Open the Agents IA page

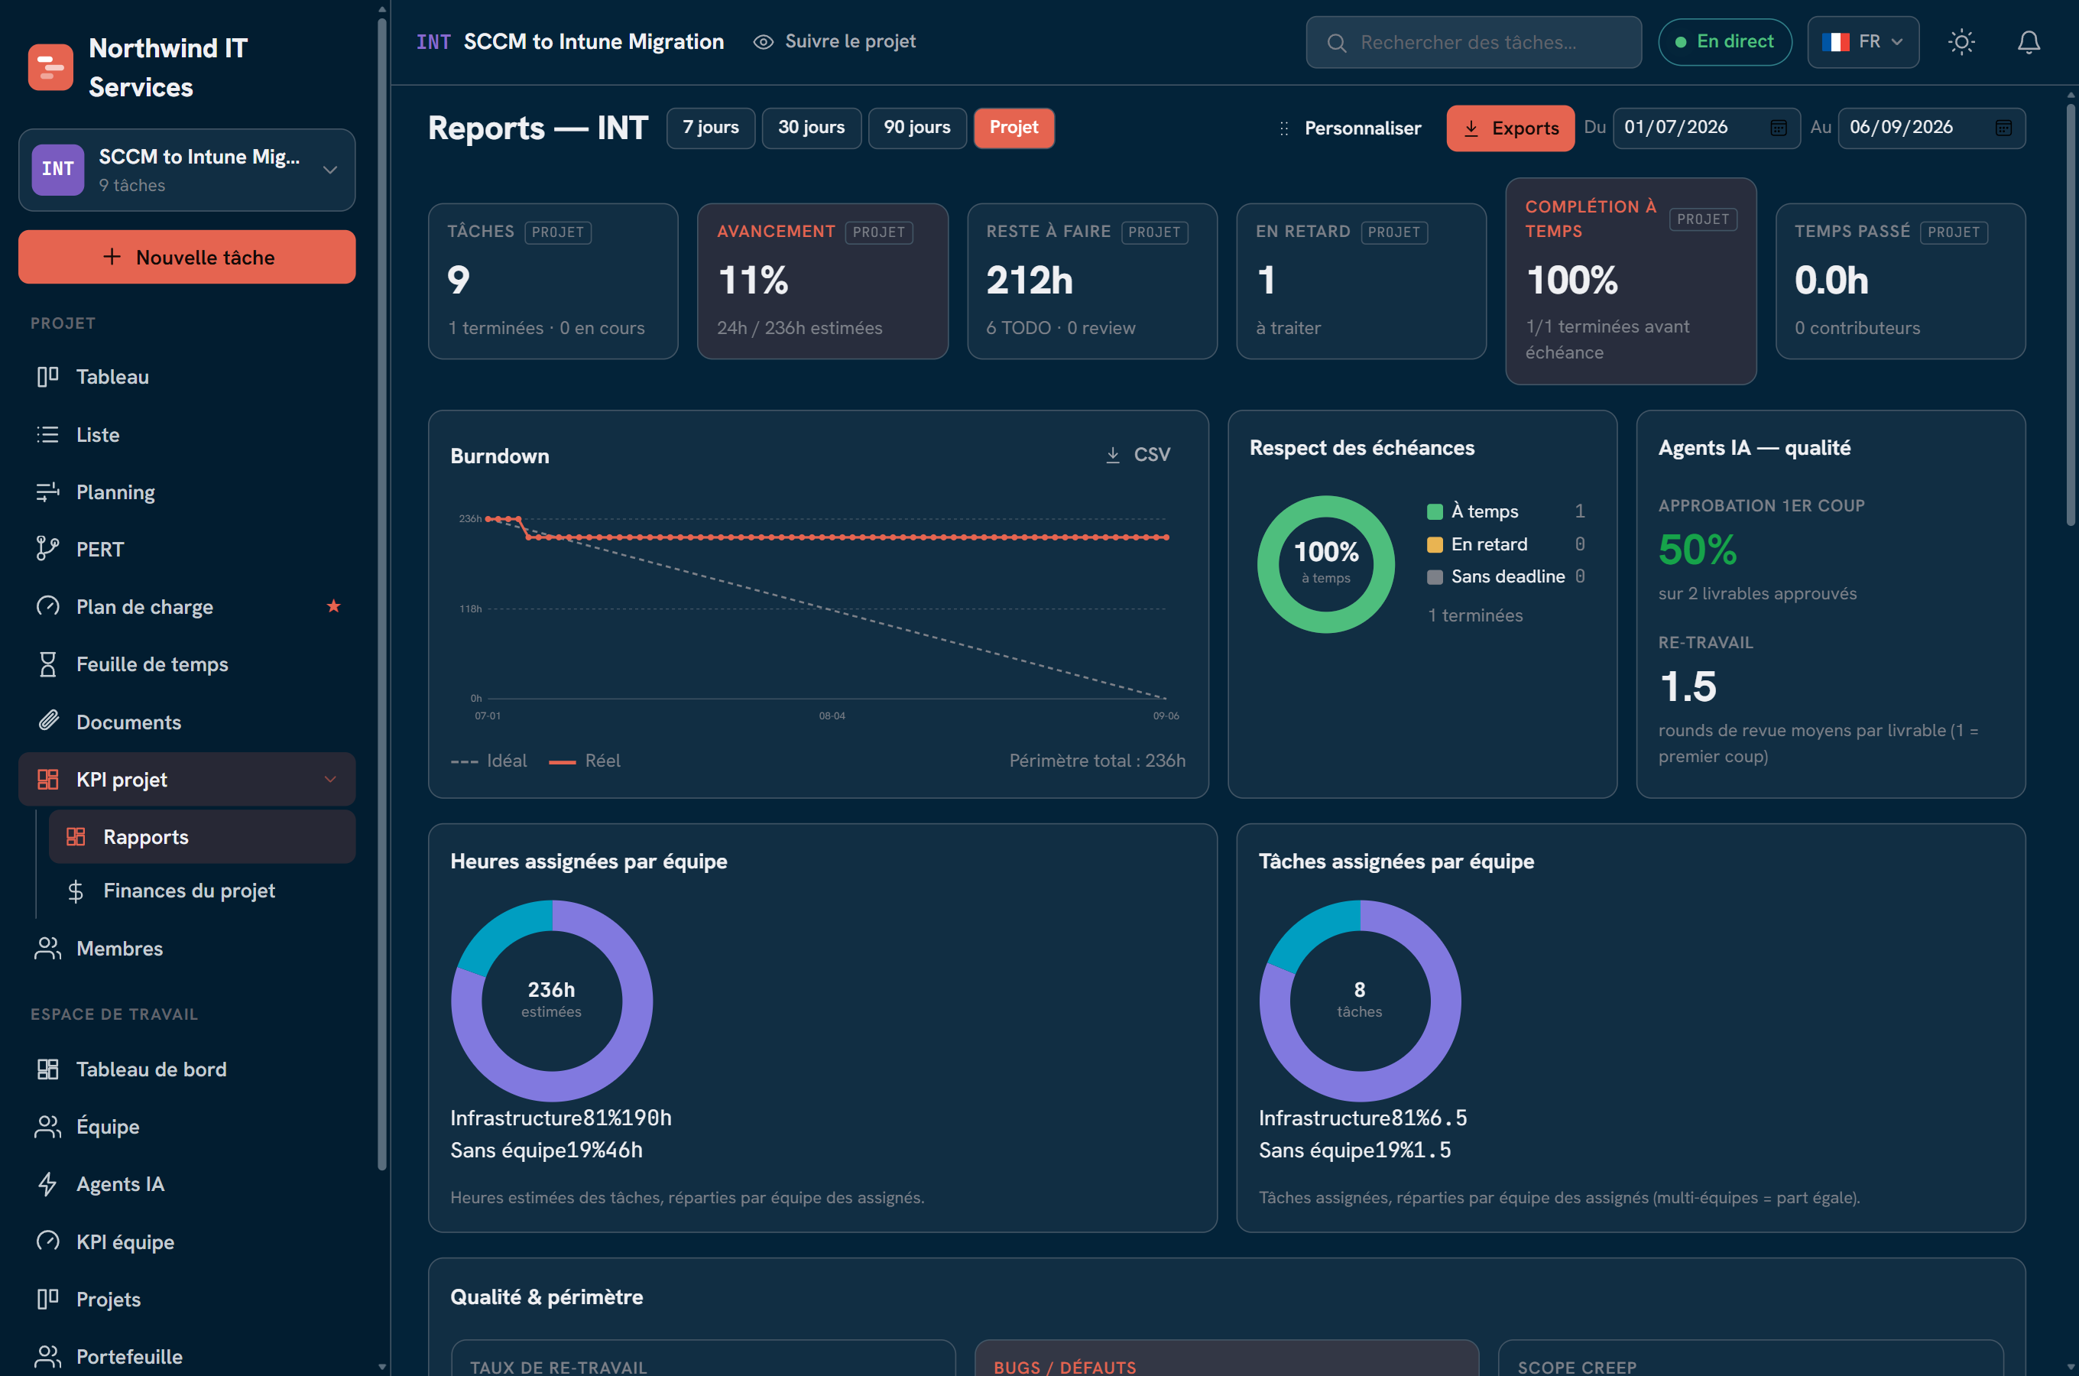(x=186, y=1184)
